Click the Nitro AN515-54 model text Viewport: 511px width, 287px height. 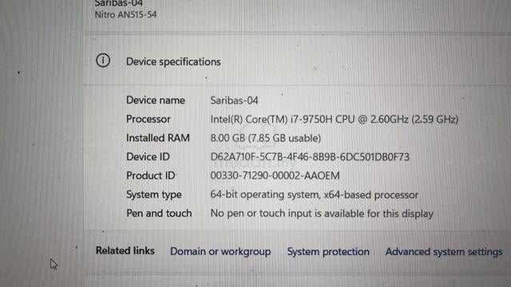point(125,14)
